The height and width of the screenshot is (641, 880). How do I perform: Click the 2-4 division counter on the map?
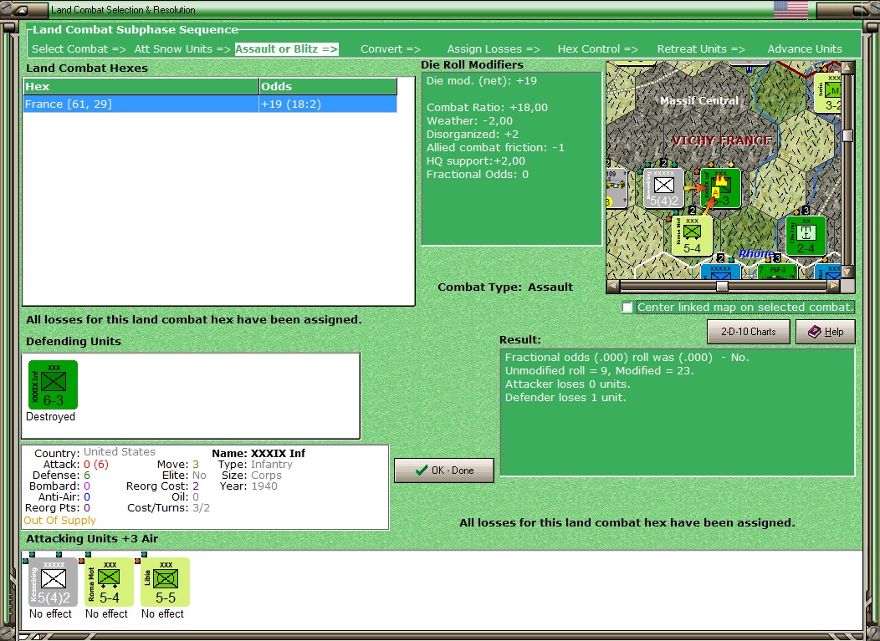point(806,236)
